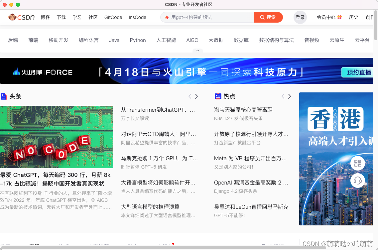The width and height of the screenshot is (378, 250).
Task: Click the flame icon in search box
Action: pos(167,17)
